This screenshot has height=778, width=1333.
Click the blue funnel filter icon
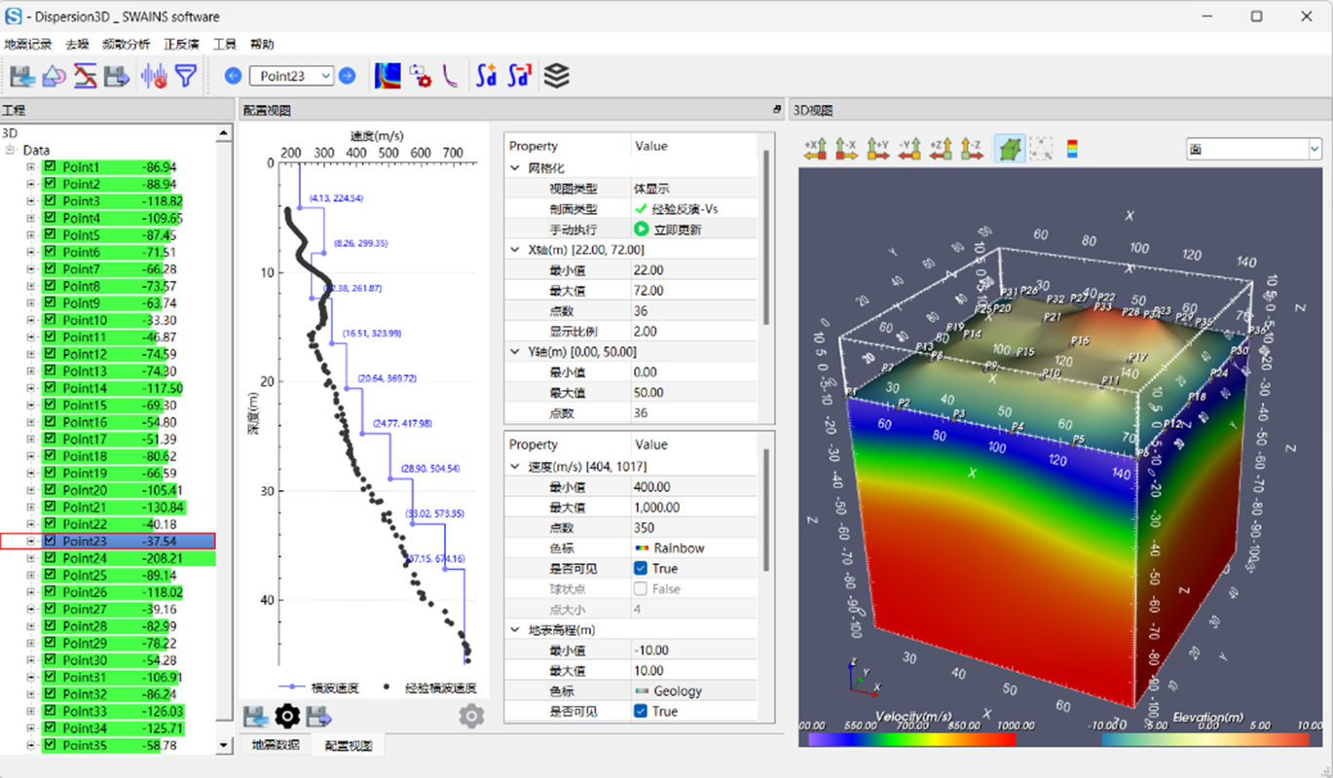pyautogui.click(x=185, y=76)
